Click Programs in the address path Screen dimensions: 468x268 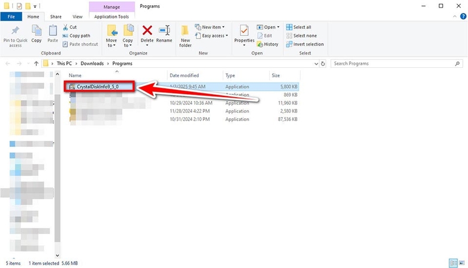[x=122, y=64]
